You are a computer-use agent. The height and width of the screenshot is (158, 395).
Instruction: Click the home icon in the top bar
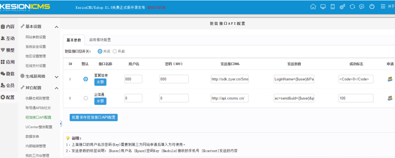[313, 7]
